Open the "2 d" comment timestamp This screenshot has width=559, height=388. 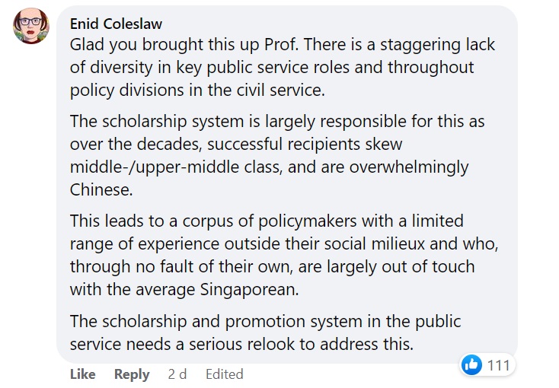[177, 374]
